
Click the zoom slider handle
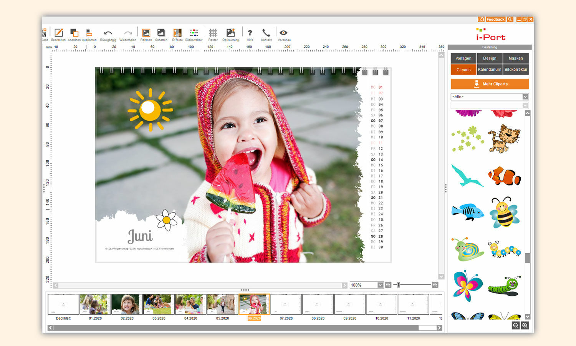pos(399,285)
